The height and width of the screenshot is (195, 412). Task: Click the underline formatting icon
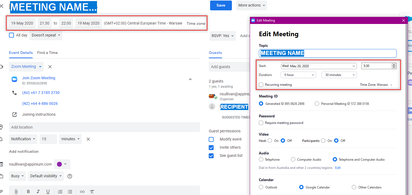(48, 191)
